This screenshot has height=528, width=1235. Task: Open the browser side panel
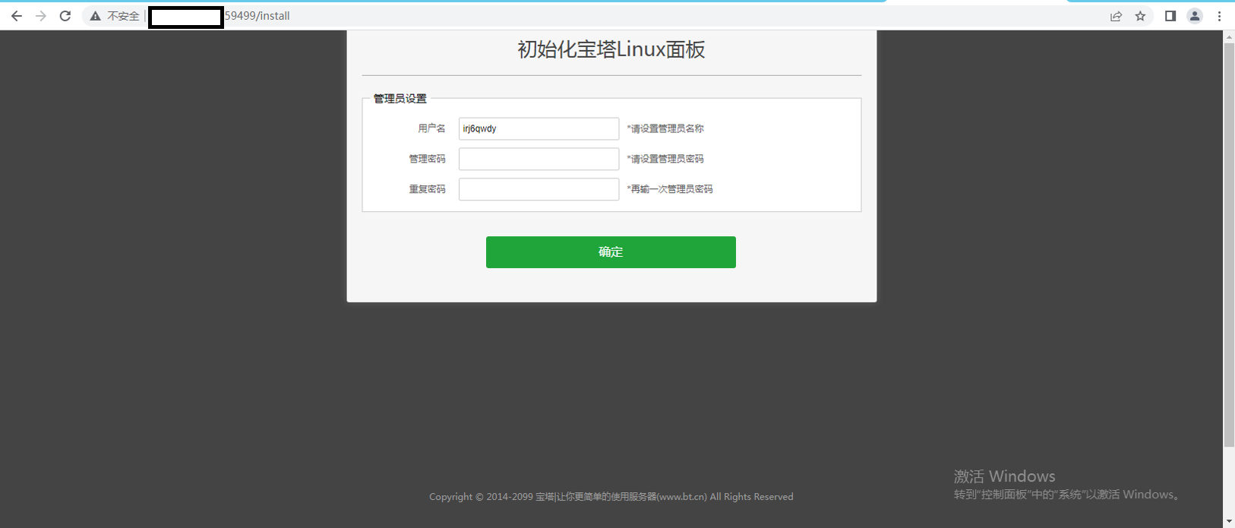click(1170, 16)
